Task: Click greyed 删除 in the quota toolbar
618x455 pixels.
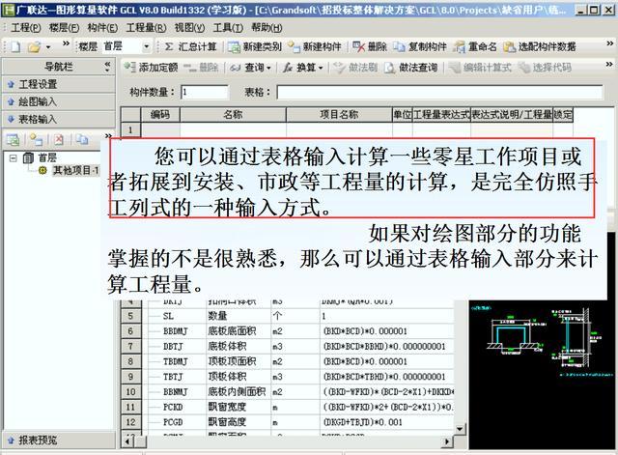Action: click(x=201, y=68)
